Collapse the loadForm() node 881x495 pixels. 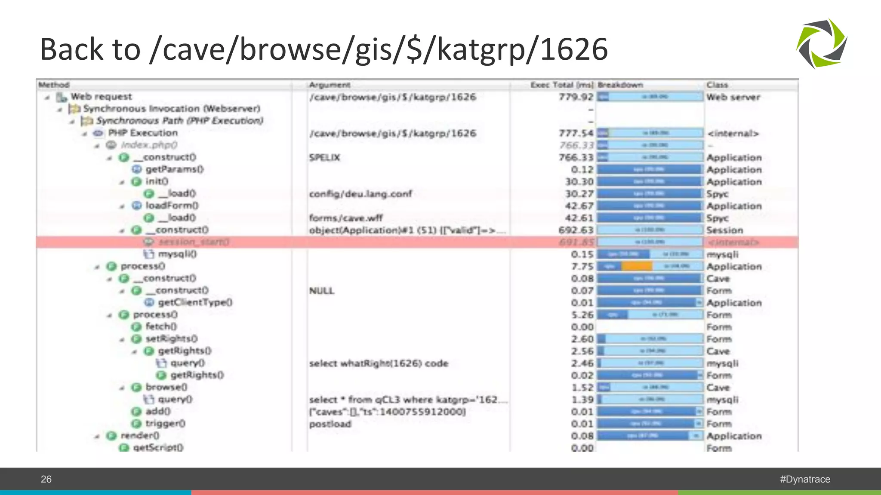122,207
